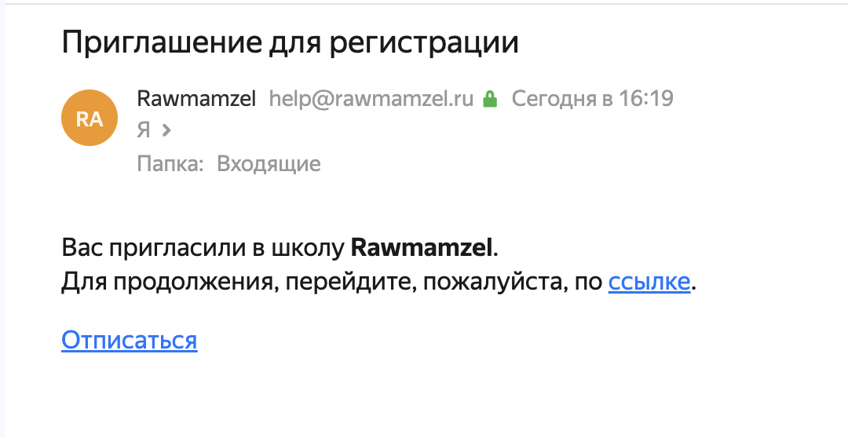Click the word Приглашение in the subject
This screenshot has height=438, width=848.
[x=161, y=43]
